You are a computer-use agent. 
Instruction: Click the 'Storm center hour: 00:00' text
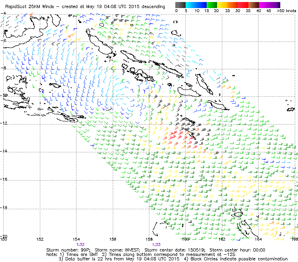coord(237,250)
